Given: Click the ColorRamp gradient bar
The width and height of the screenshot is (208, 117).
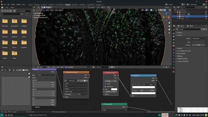Looking at the screenshot, I should 144,87.
